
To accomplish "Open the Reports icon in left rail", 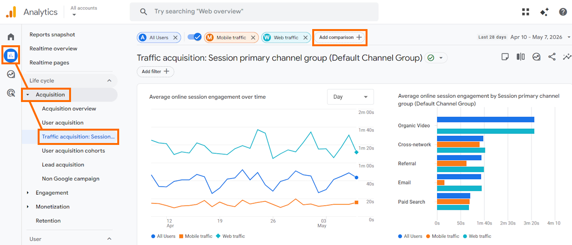I will (x=11, y=55).
